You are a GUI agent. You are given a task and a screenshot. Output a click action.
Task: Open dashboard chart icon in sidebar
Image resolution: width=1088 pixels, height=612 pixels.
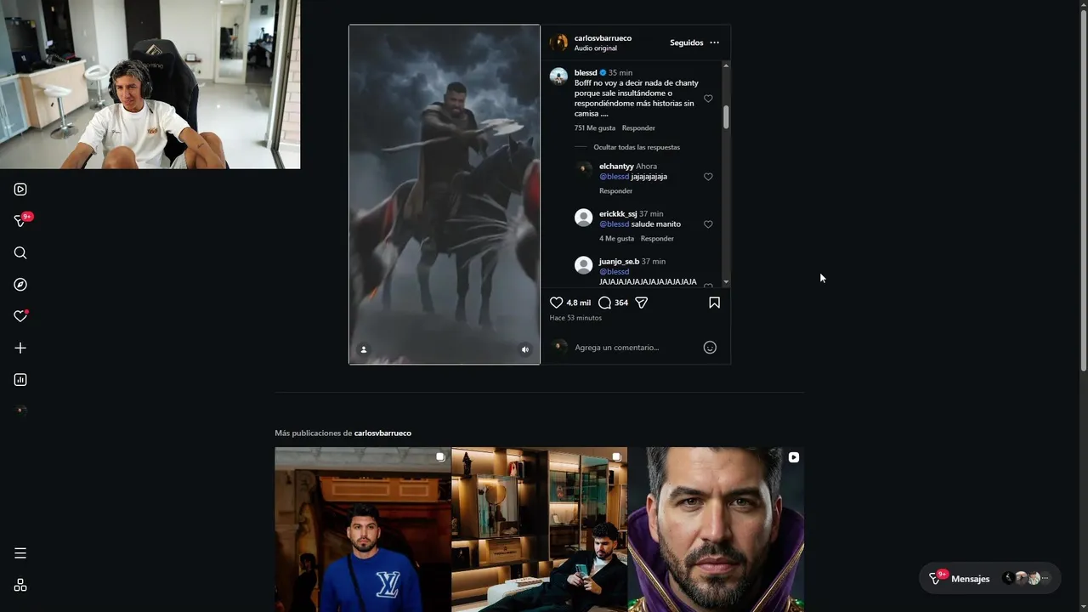(x=20, y=380)
